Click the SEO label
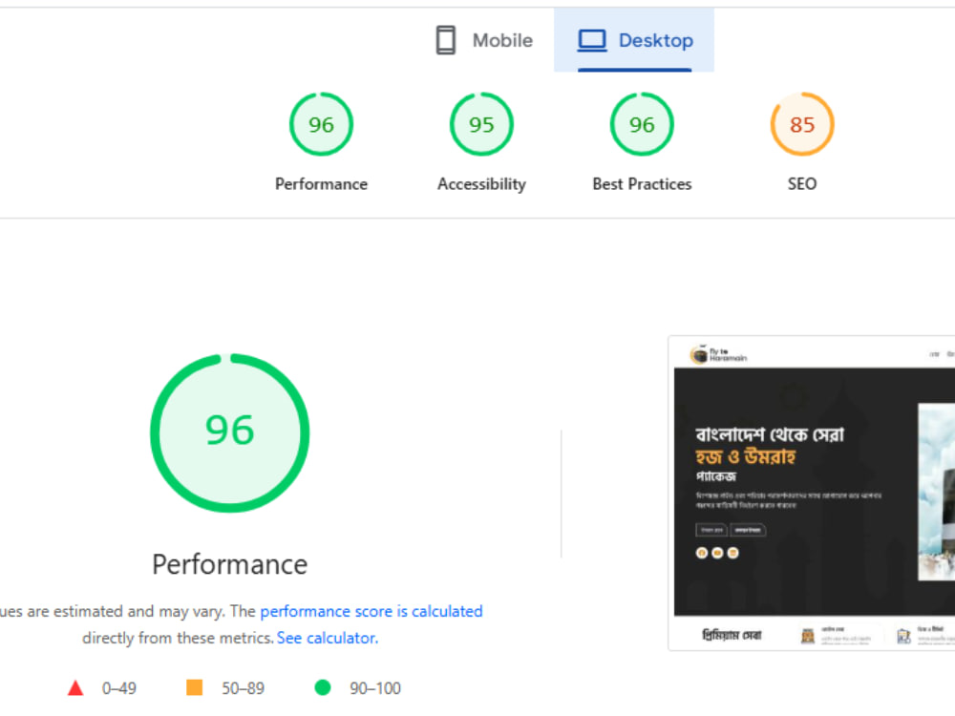 point(802,184)
